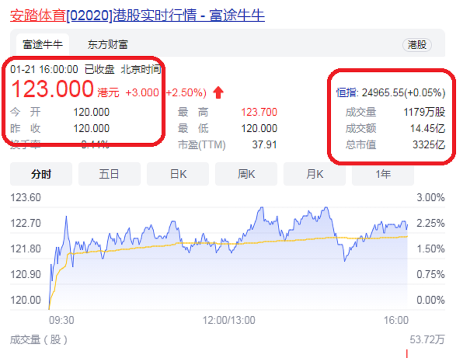Viewport: 470px width, 358px height.
Task: Switch to the 五日 chart tab
Action: (109, 174)
